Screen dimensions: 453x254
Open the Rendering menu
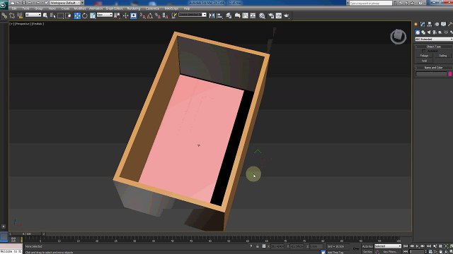(134, 8)
